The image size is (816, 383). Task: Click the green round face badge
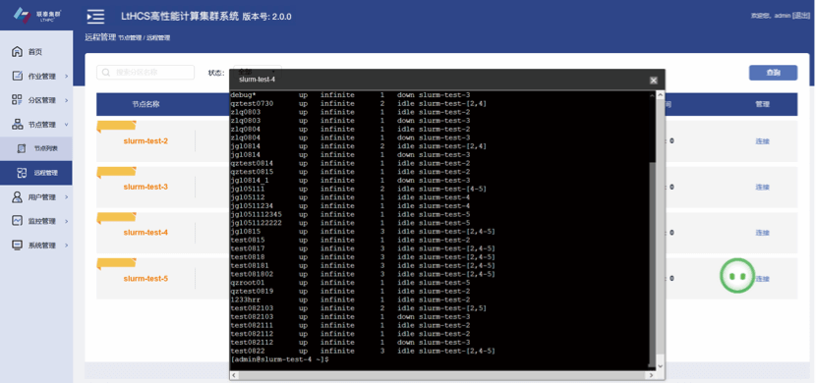click(737, 277)
